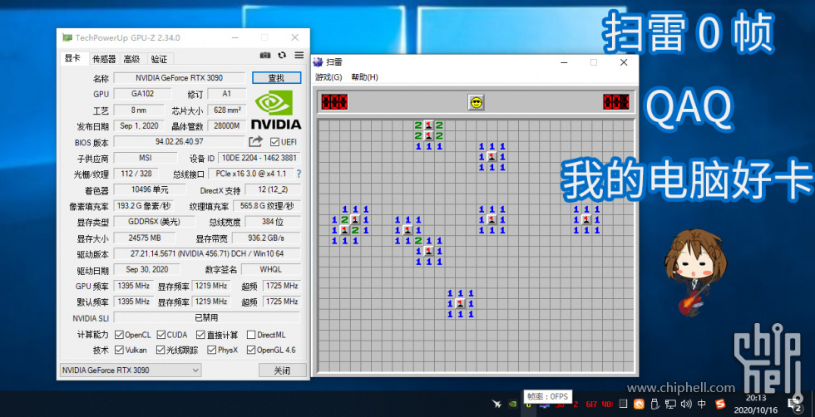Click the Sogou input tray icon
The height and width of the screenshot is (417, 815).
pyautogui.click(x=720, y=404)
